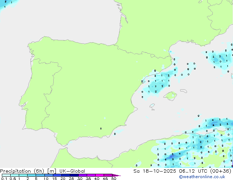Viewport: 233px width, 180px height.
Task: Click the 'Precipitation (6h)' title text
Action: tap(22, 171)
